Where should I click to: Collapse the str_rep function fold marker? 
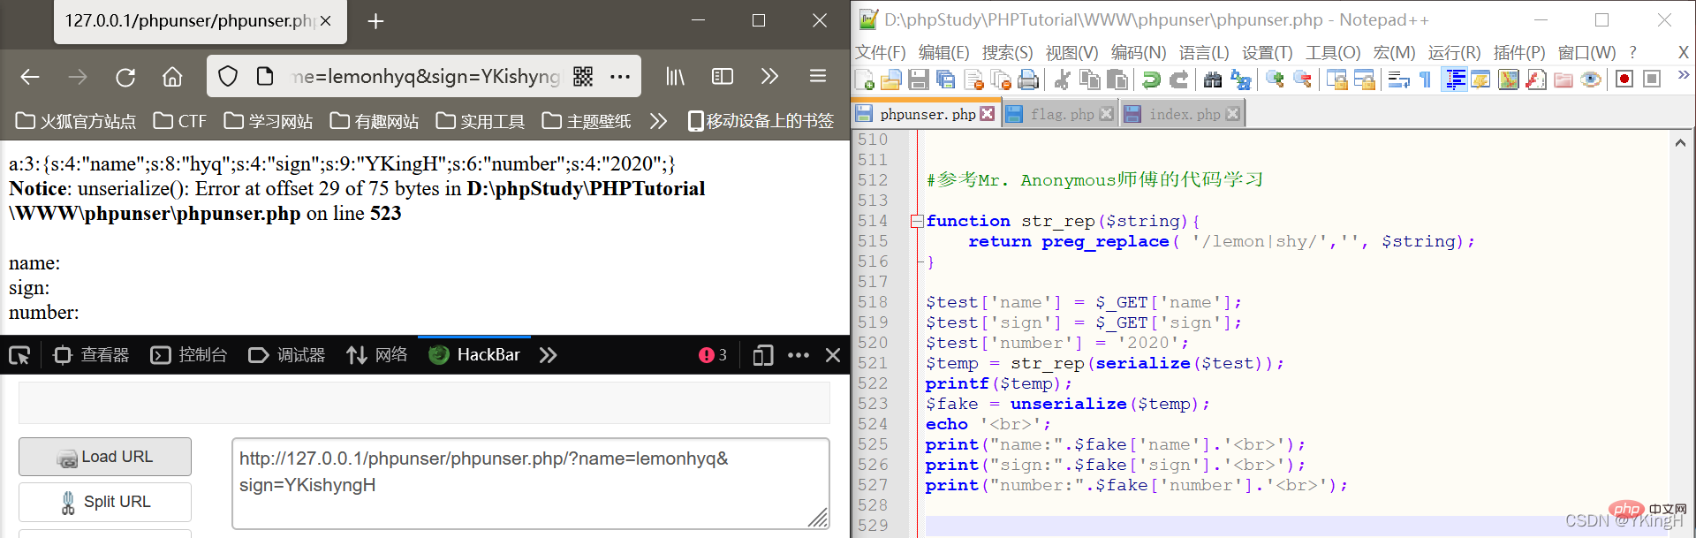point(917,221)
